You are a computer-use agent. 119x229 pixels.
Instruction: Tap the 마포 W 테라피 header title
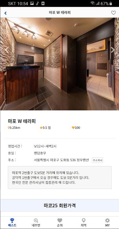(x=60, y=13)
